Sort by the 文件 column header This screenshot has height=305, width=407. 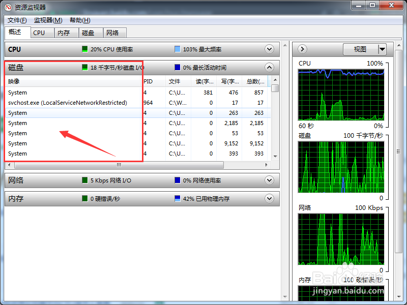(179, 81)
